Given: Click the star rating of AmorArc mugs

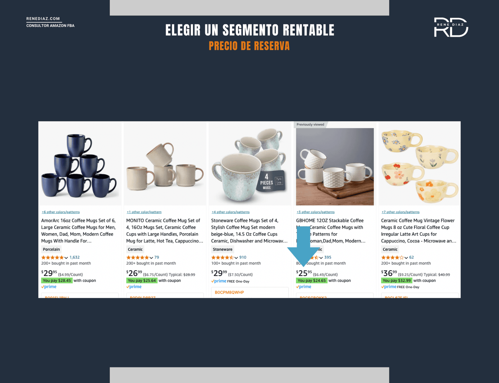Looking at the screenshot, I should 52,257.
